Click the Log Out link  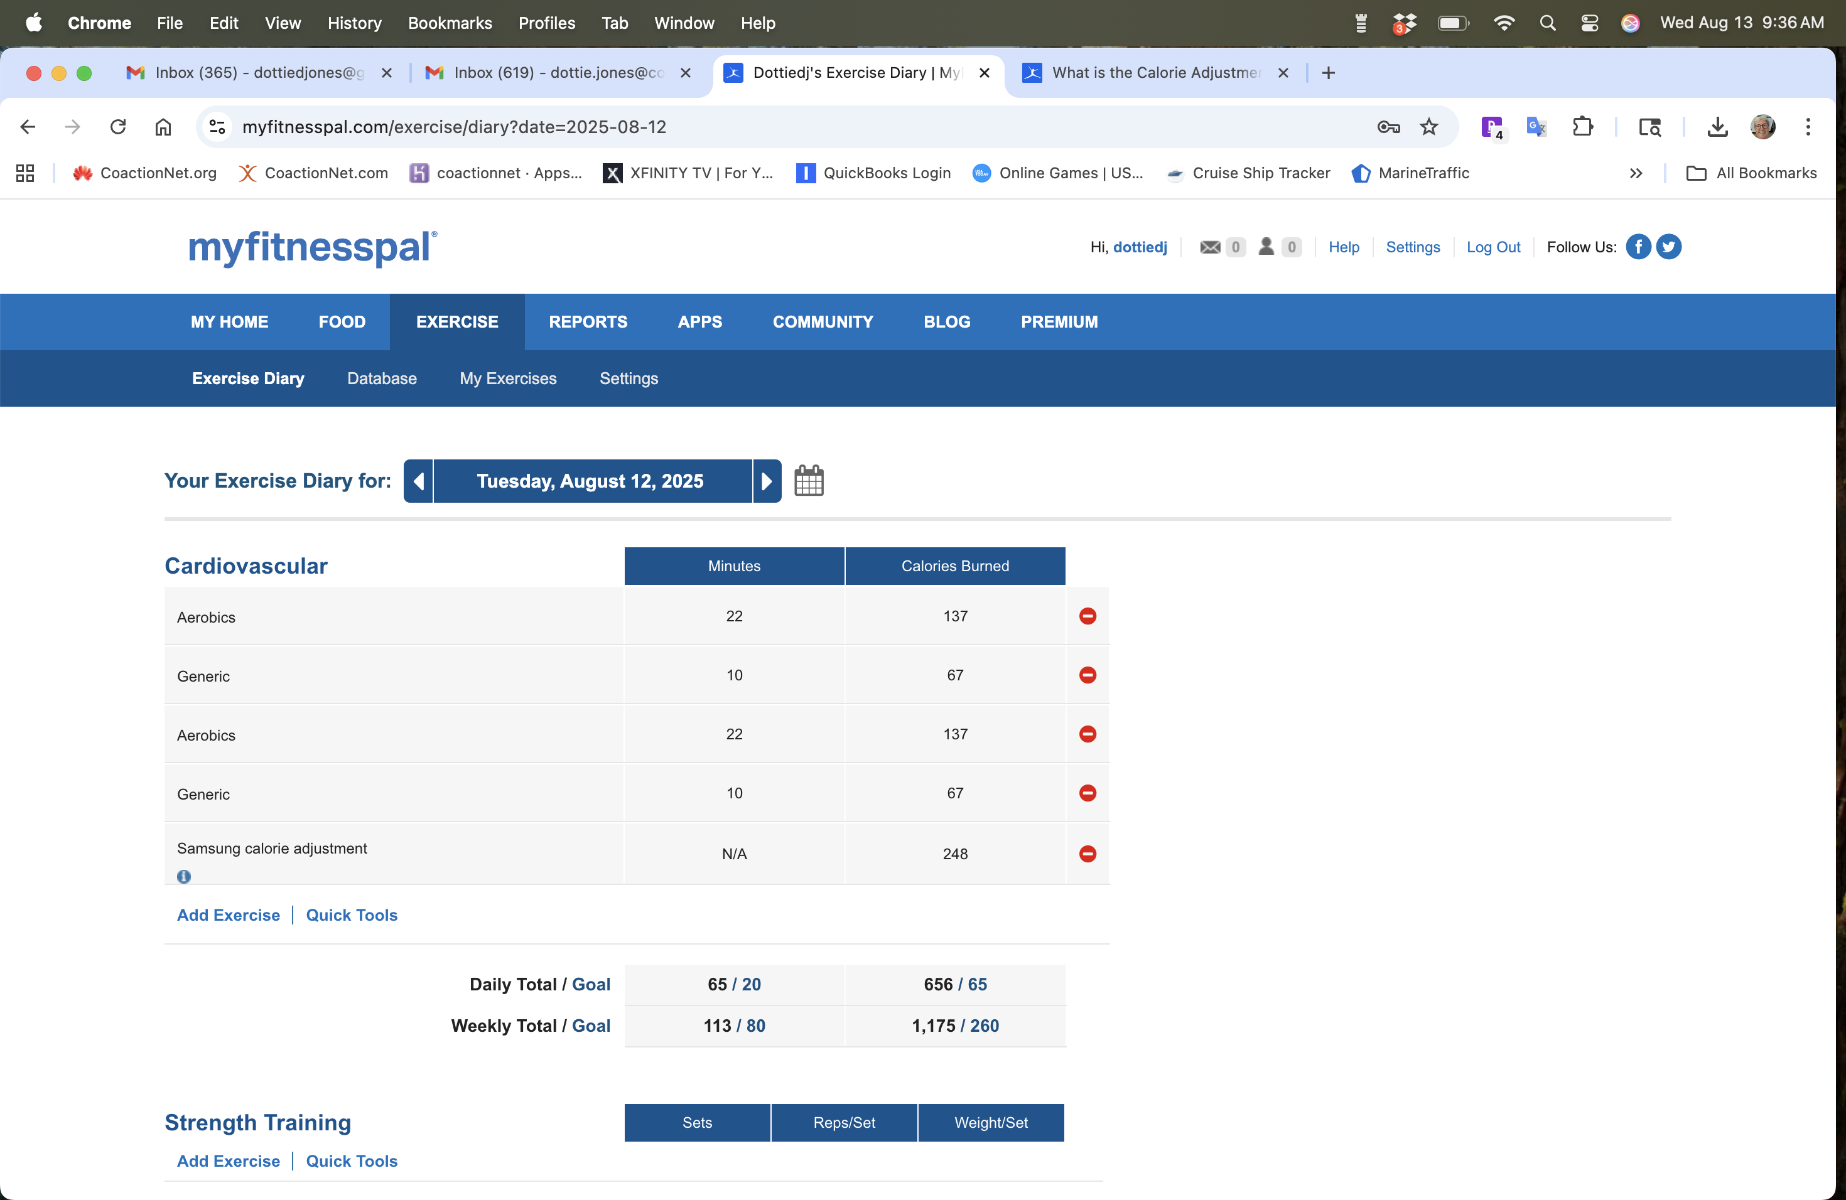click(1493, 247)
